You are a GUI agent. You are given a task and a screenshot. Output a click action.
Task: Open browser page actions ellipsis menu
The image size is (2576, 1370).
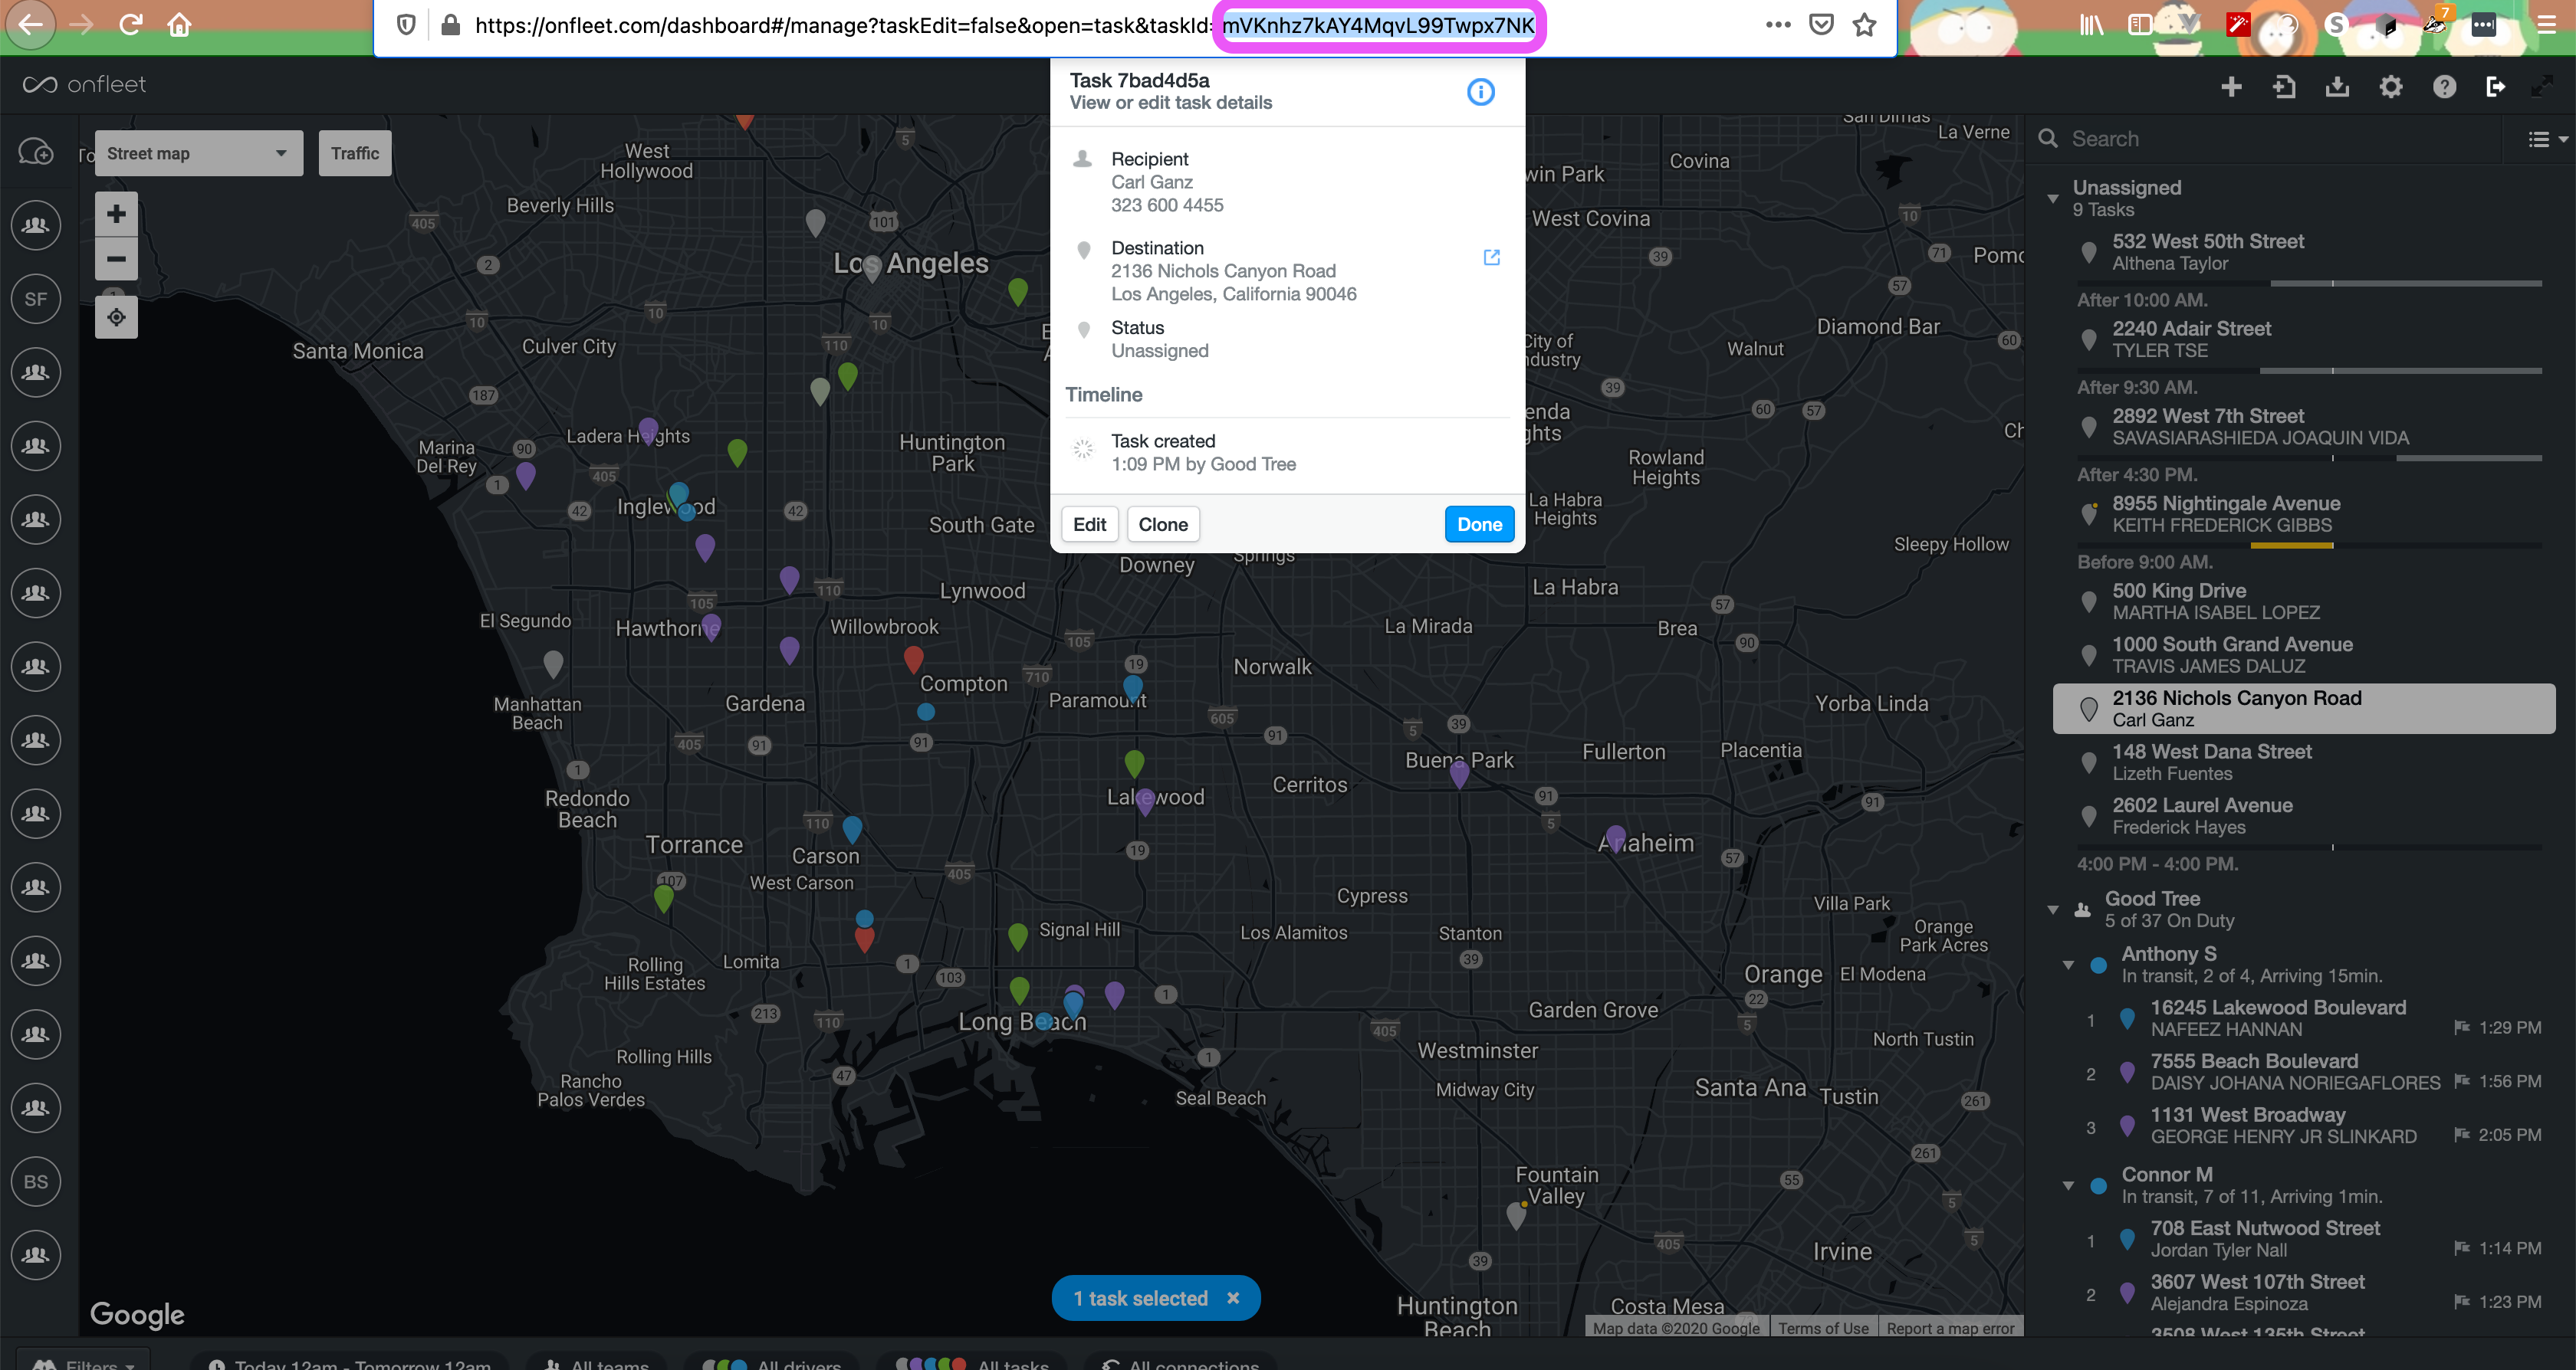(x=1778, y=25)
